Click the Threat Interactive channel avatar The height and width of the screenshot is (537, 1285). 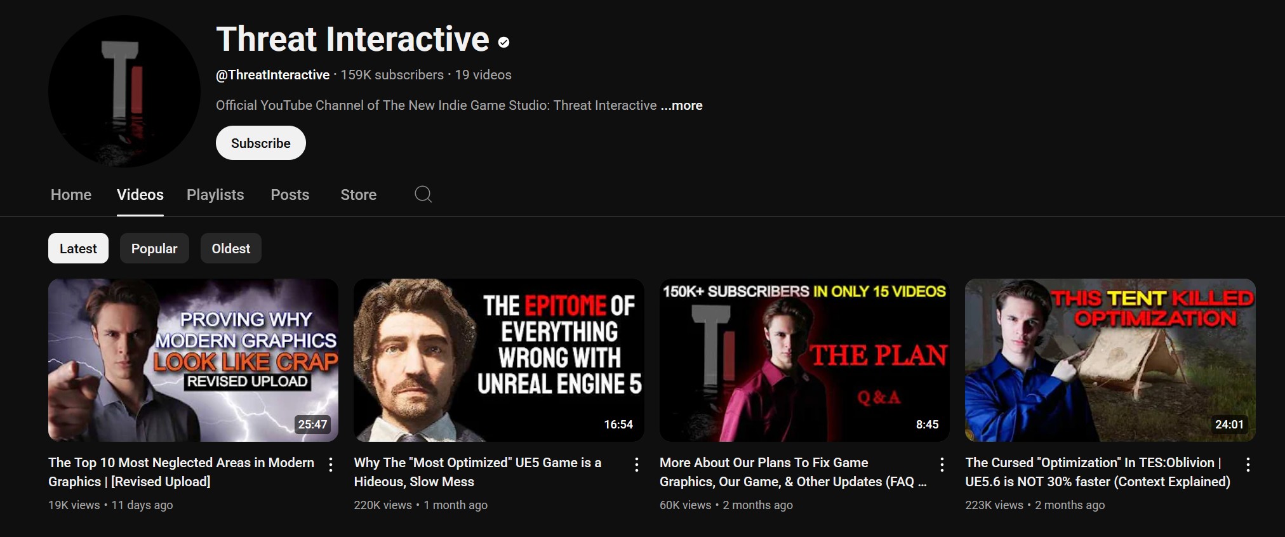tap(124, 91)
